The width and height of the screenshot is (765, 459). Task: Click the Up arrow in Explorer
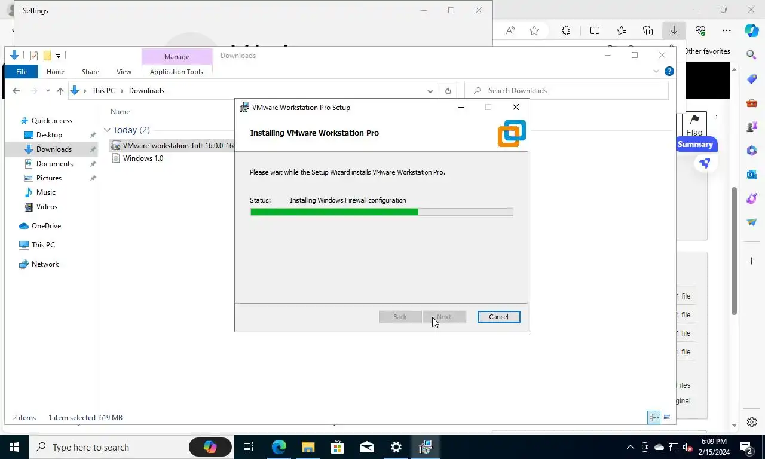click(60, 91)
